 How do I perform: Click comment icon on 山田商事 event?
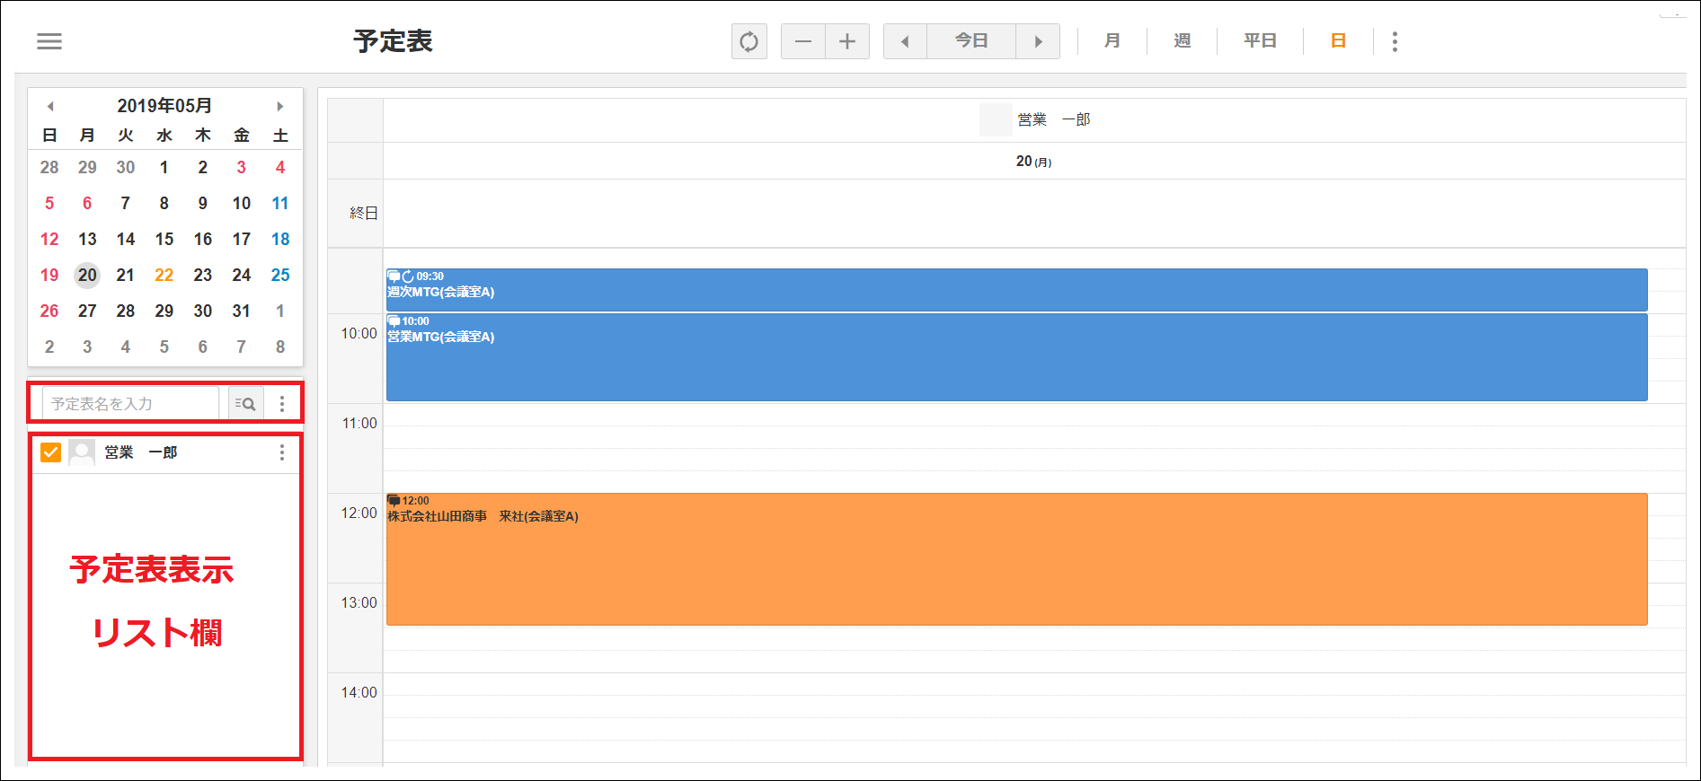394,501
